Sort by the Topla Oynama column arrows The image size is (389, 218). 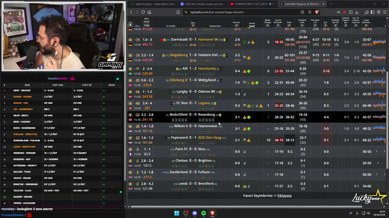click(366, 25)
